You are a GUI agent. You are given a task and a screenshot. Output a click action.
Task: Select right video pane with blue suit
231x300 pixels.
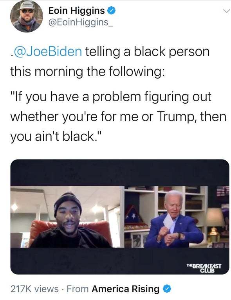(177, 217)
